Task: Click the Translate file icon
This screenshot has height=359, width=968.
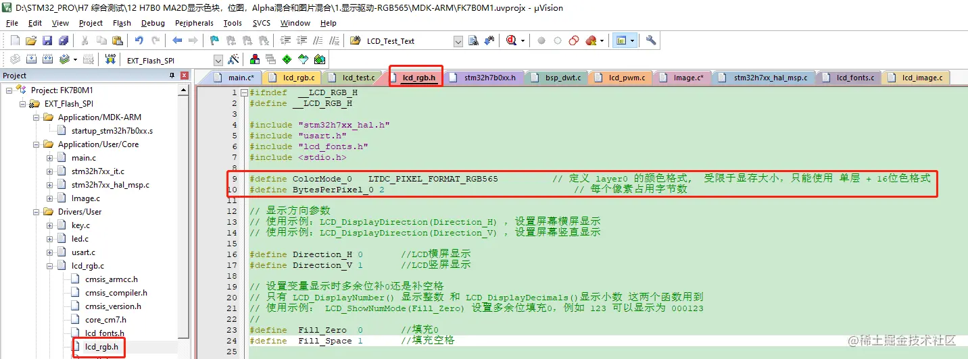Action: point(14,59)
